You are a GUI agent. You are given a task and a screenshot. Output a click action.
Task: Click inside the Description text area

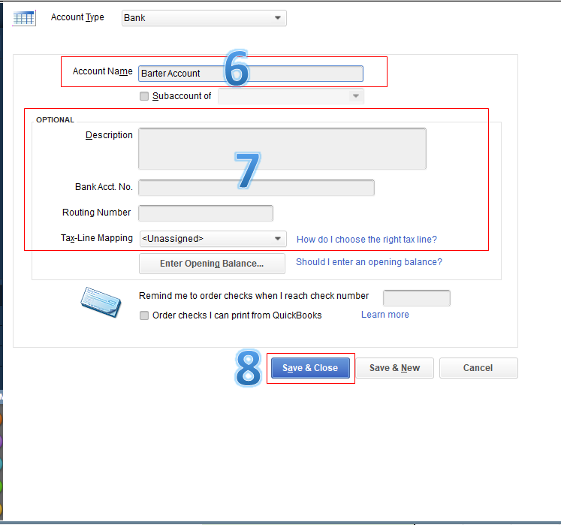(282, 149)
